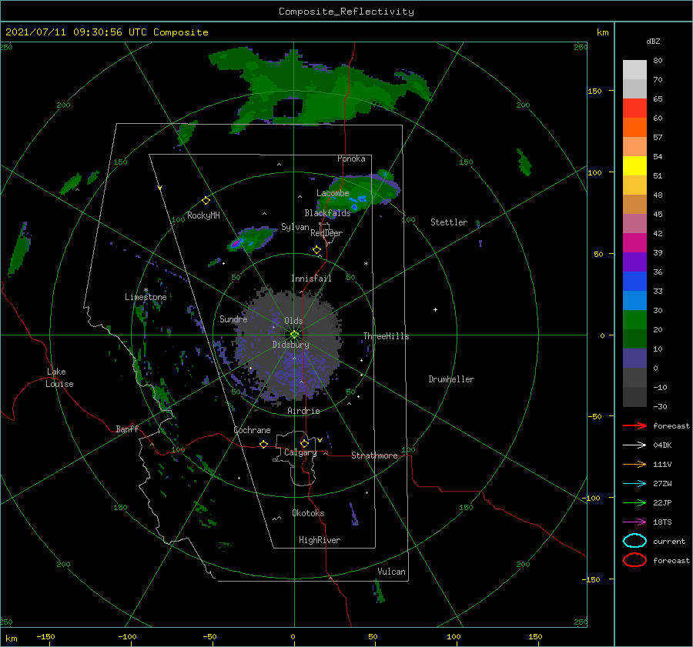Click the yellow 54 dBZ color swatch
Image resolution: width=693 pixels, height=647 pixels.
(634, 165)
